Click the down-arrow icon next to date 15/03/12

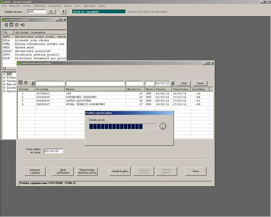[x=172, y=83]
